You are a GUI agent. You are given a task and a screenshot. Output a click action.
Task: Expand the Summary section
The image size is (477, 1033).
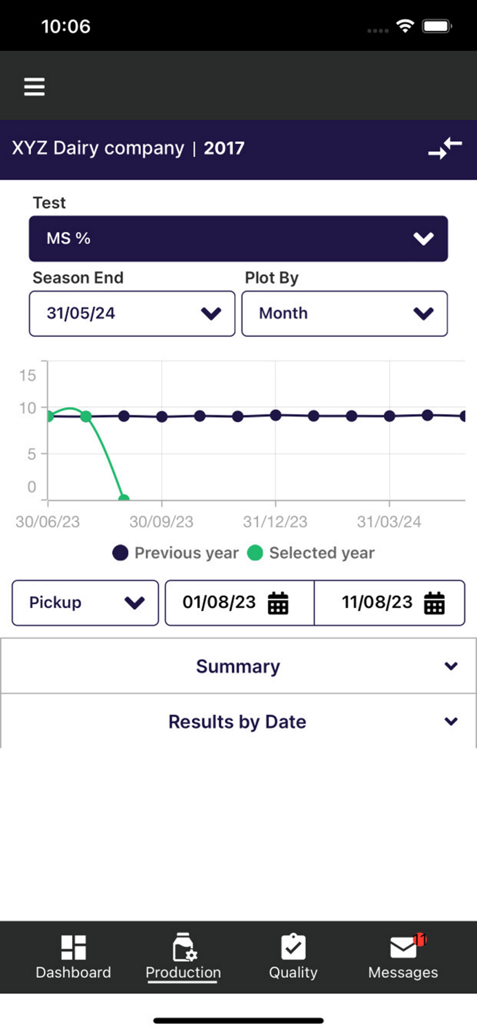click(238, 666)
